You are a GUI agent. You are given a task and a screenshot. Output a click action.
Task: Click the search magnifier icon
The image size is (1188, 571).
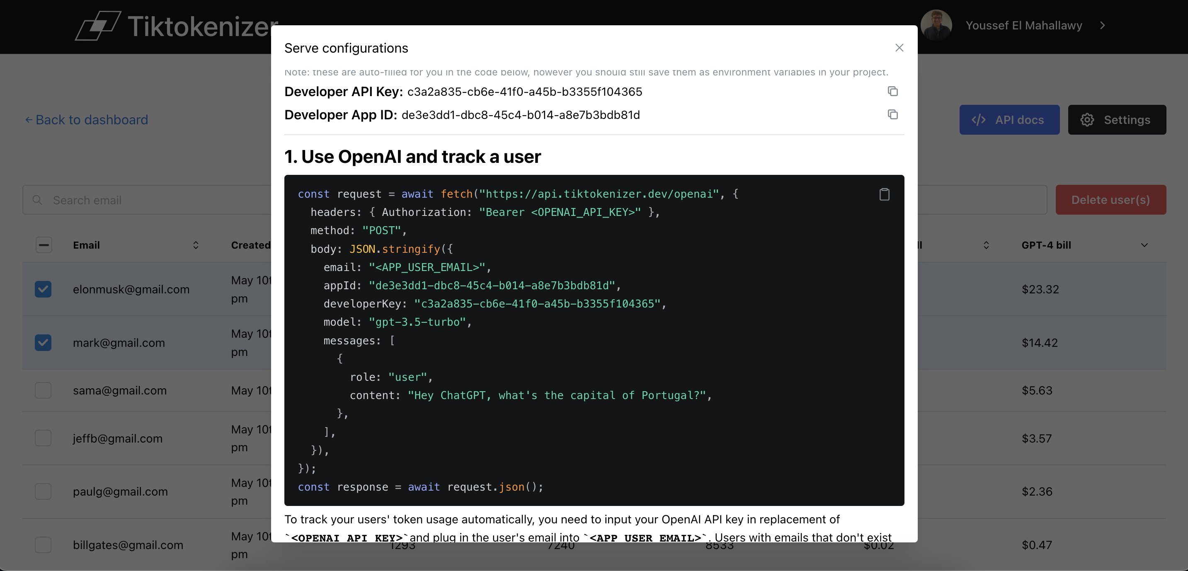pos(37,200)
